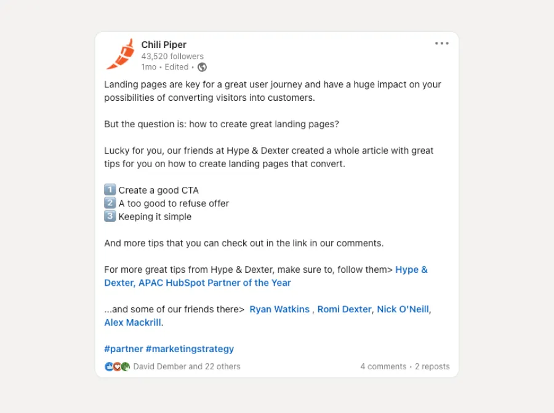Click the heart reaction icon

(116, 366)
